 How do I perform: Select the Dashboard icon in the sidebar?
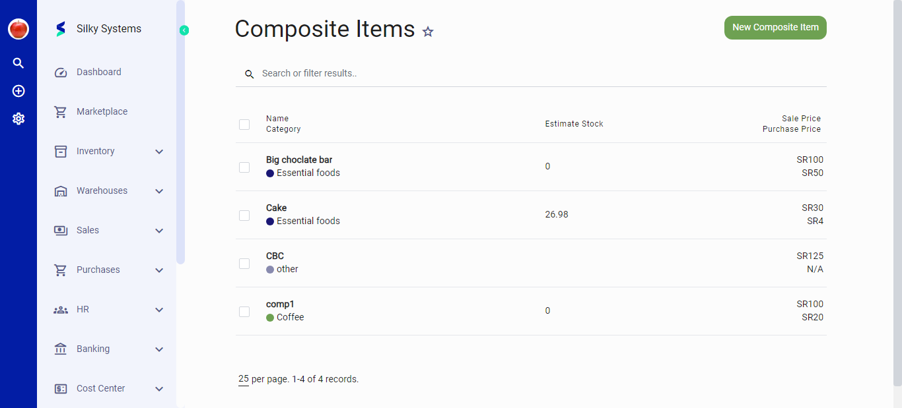coord(61,72)
